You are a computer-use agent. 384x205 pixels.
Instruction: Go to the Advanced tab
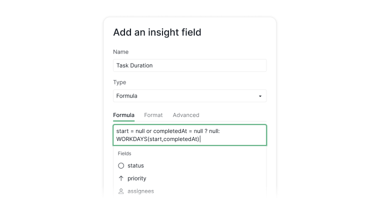pos(186,115)
